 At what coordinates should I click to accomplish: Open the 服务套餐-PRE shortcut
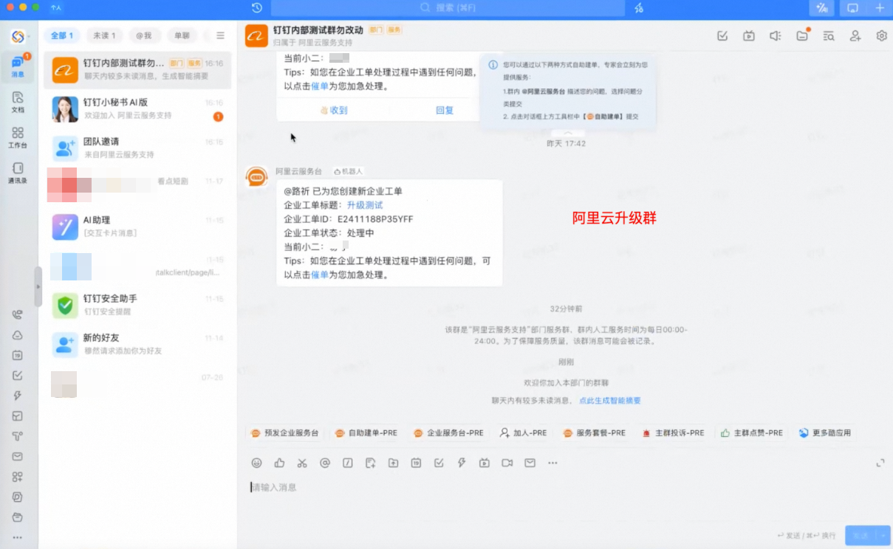594,433
